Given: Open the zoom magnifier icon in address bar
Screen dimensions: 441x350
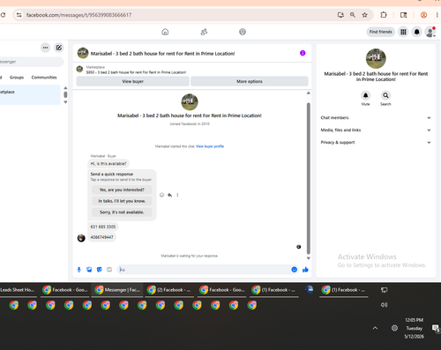Looking at the screenshot, I should point(353,15).
